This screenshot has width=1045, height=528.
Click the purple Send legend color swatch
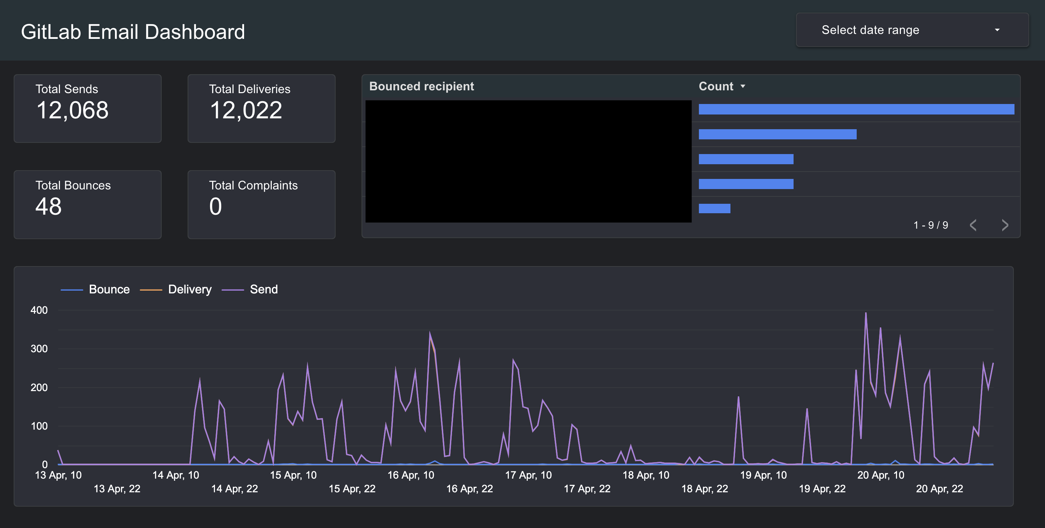tap(233, 289)
